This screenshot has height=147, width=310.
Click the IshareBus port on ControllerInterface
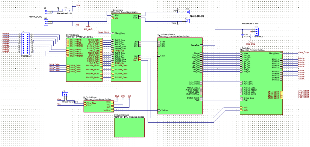click(x=201, y=45)
